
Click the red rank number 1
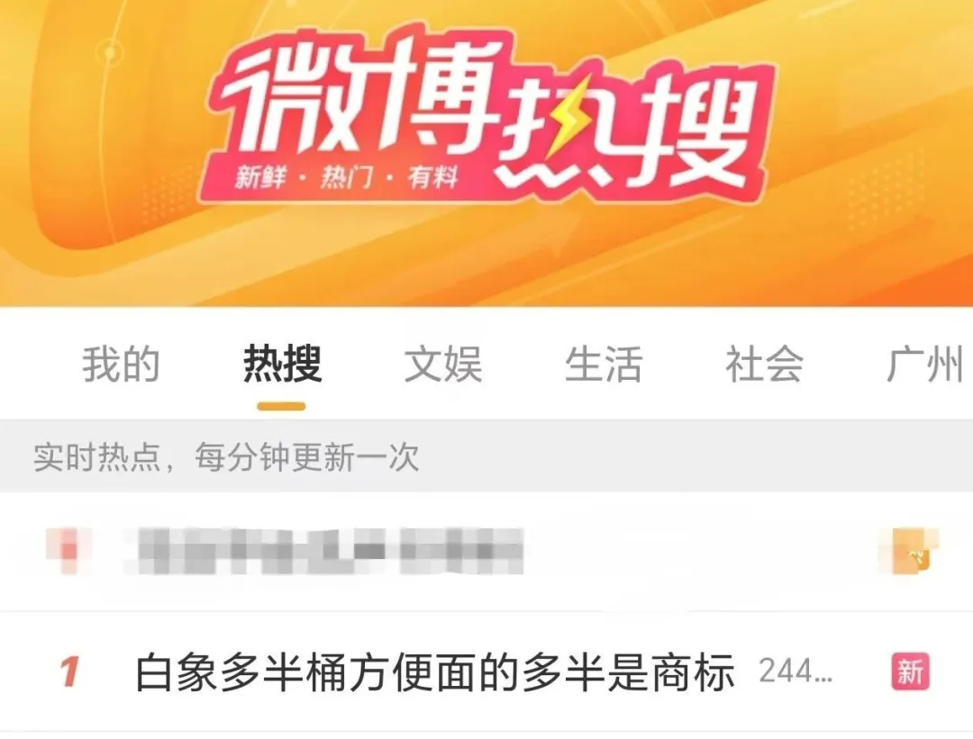[x=69, y=672]
